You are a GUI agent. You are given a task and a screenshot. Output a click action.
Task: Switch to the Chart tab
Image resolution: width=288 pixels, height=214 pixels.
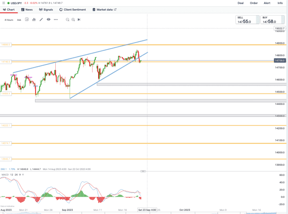pyautogui.click(x=9, y=10)
